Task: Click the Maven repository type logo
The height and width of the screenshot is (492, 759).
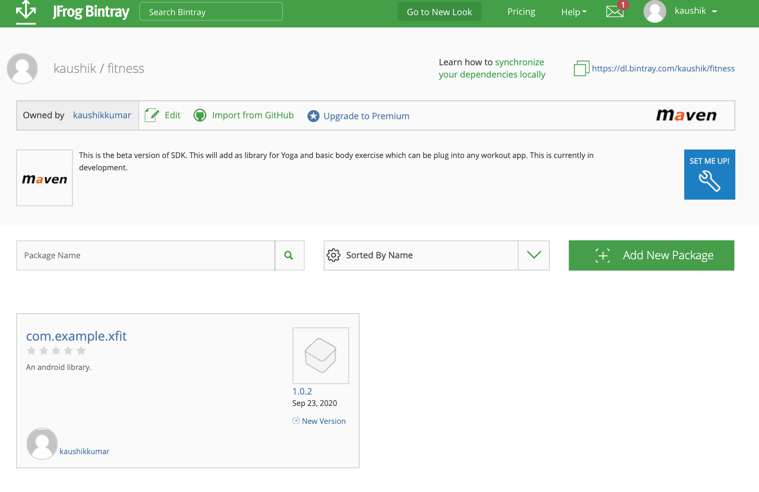Action: coord(687,115)
